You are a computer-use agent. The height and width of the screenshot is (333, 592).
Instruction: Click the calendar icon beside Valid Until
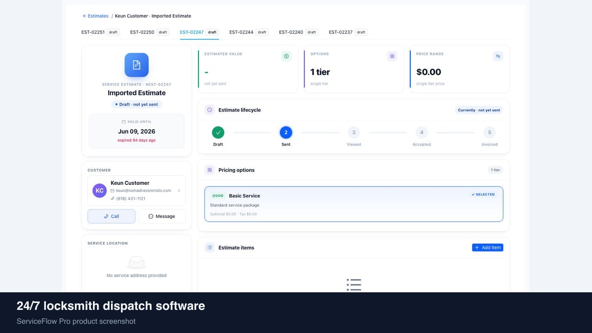[x=123, y=122]
